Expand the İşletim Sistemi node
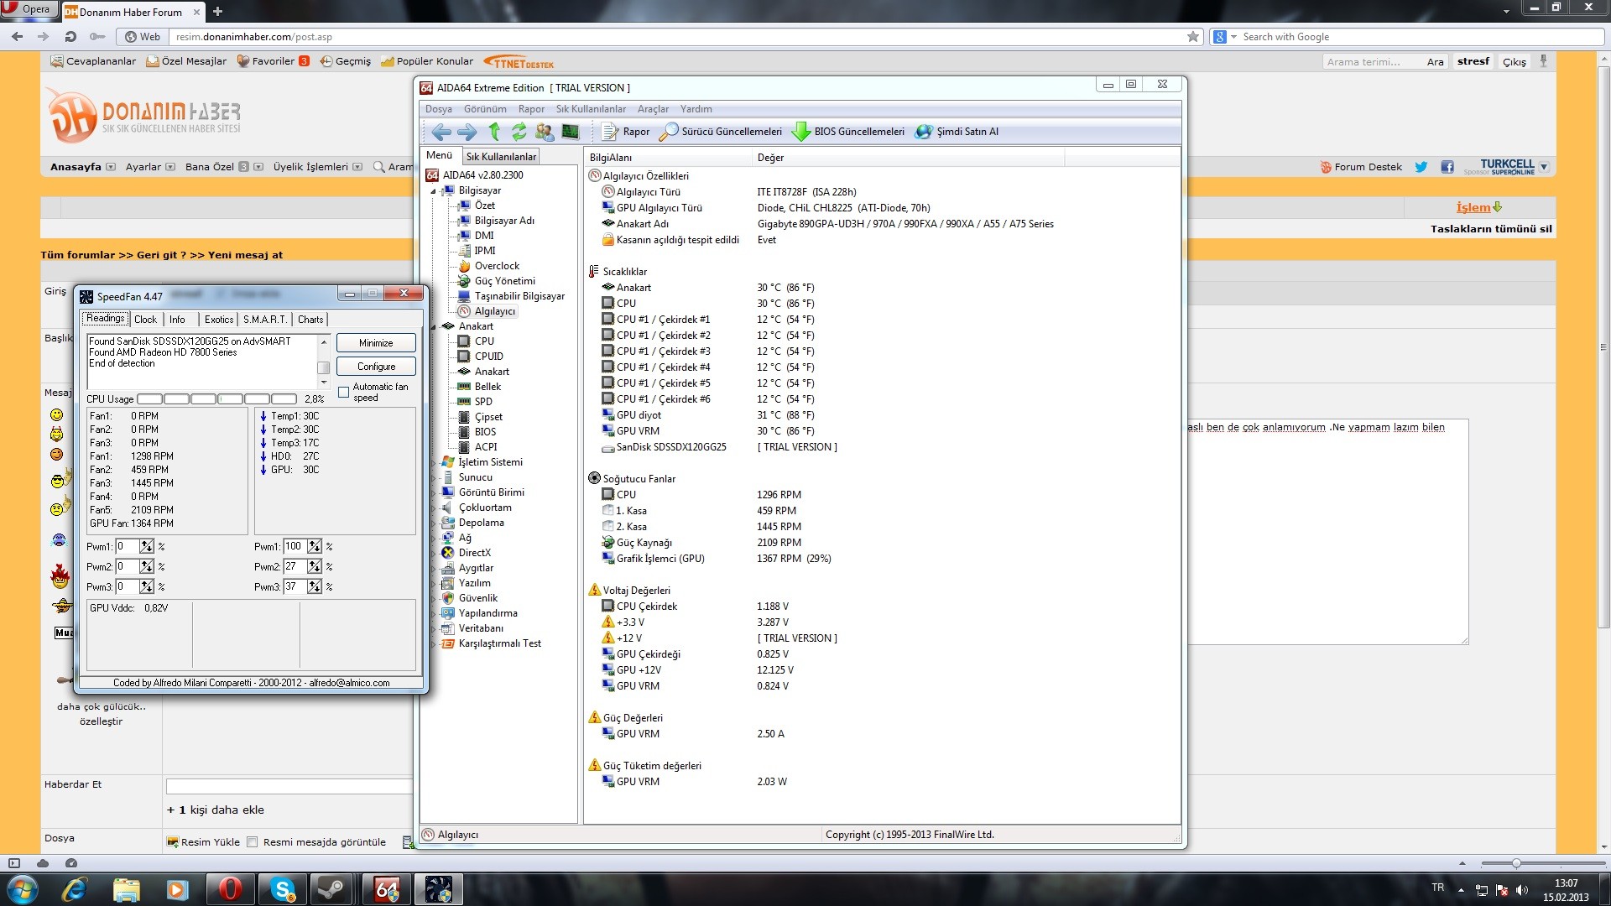The height and width of the screenshot is (906, 1611). [x=434, y=463]
